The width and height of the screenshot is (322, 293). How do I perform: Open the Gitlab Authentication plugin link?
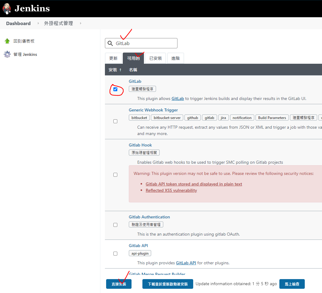pyautogui.click(x=149, y=217)
